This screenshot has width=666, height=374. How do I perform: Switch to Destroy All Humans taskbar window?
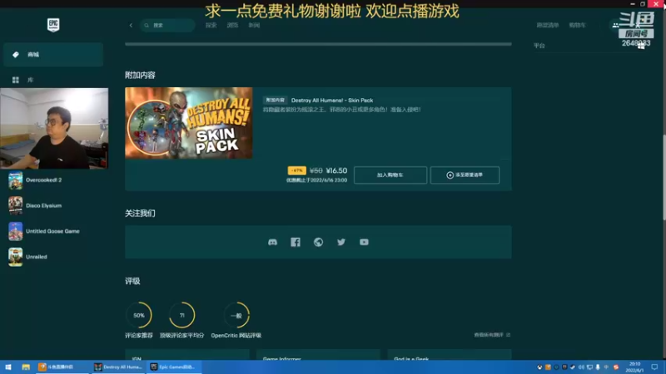coord(118,367)
